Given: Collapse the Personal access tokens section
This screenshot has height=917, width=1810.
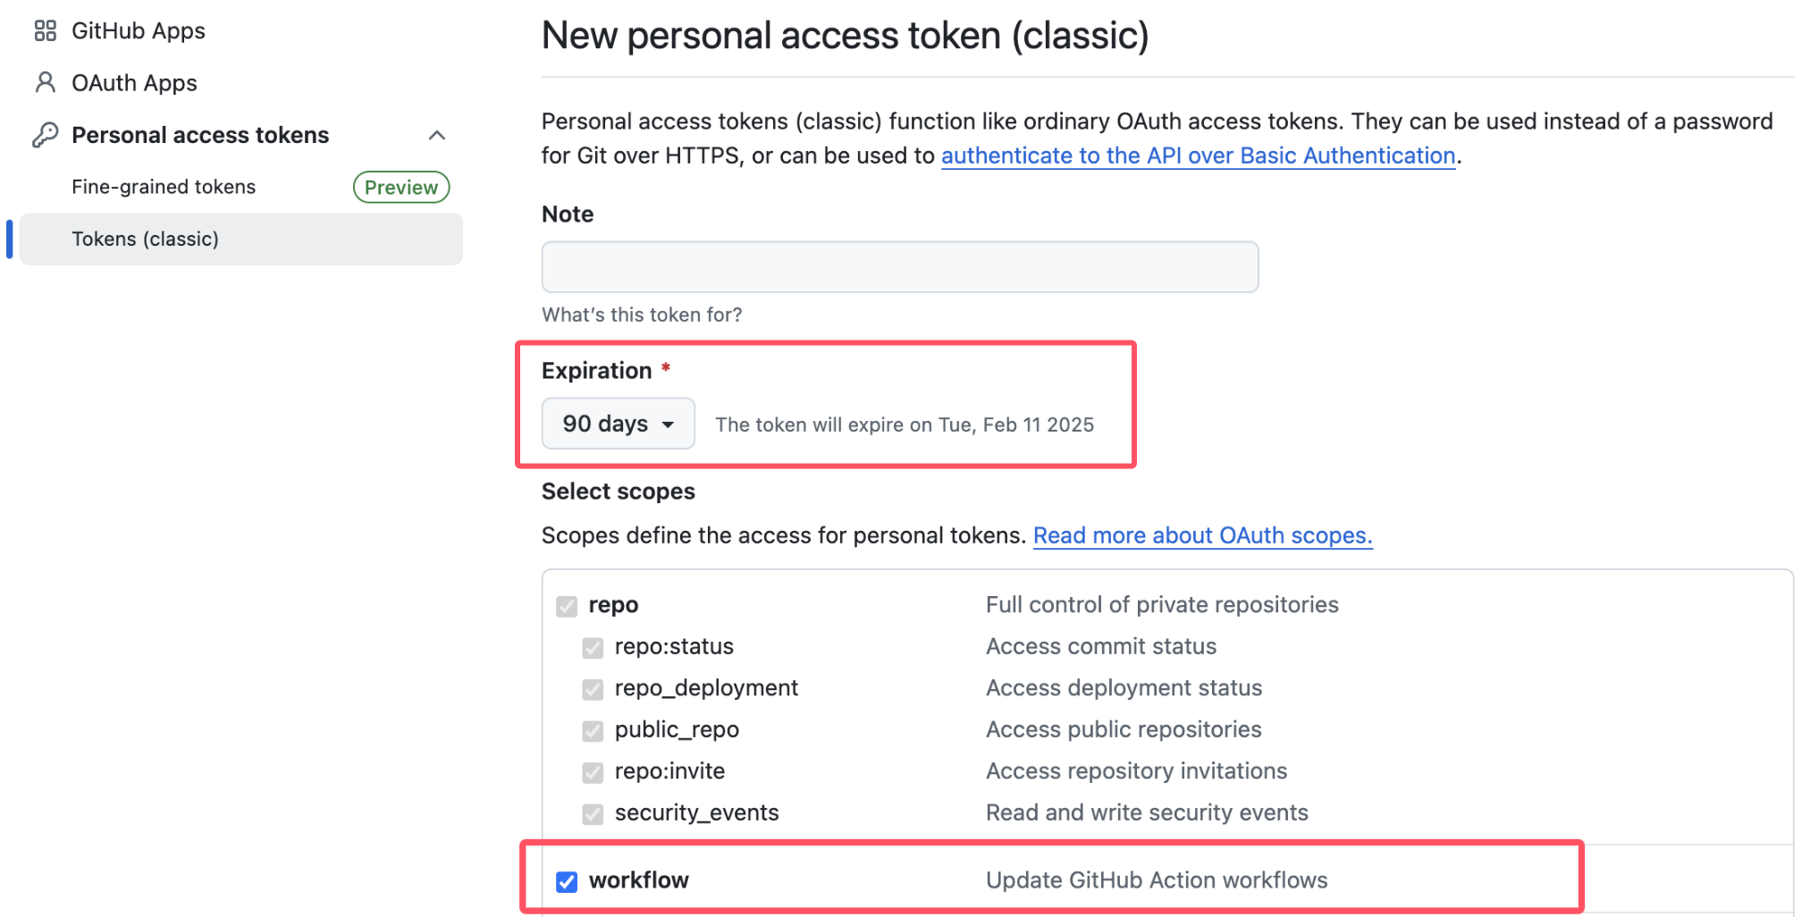Looking at the screenshot, I should 437,134.
